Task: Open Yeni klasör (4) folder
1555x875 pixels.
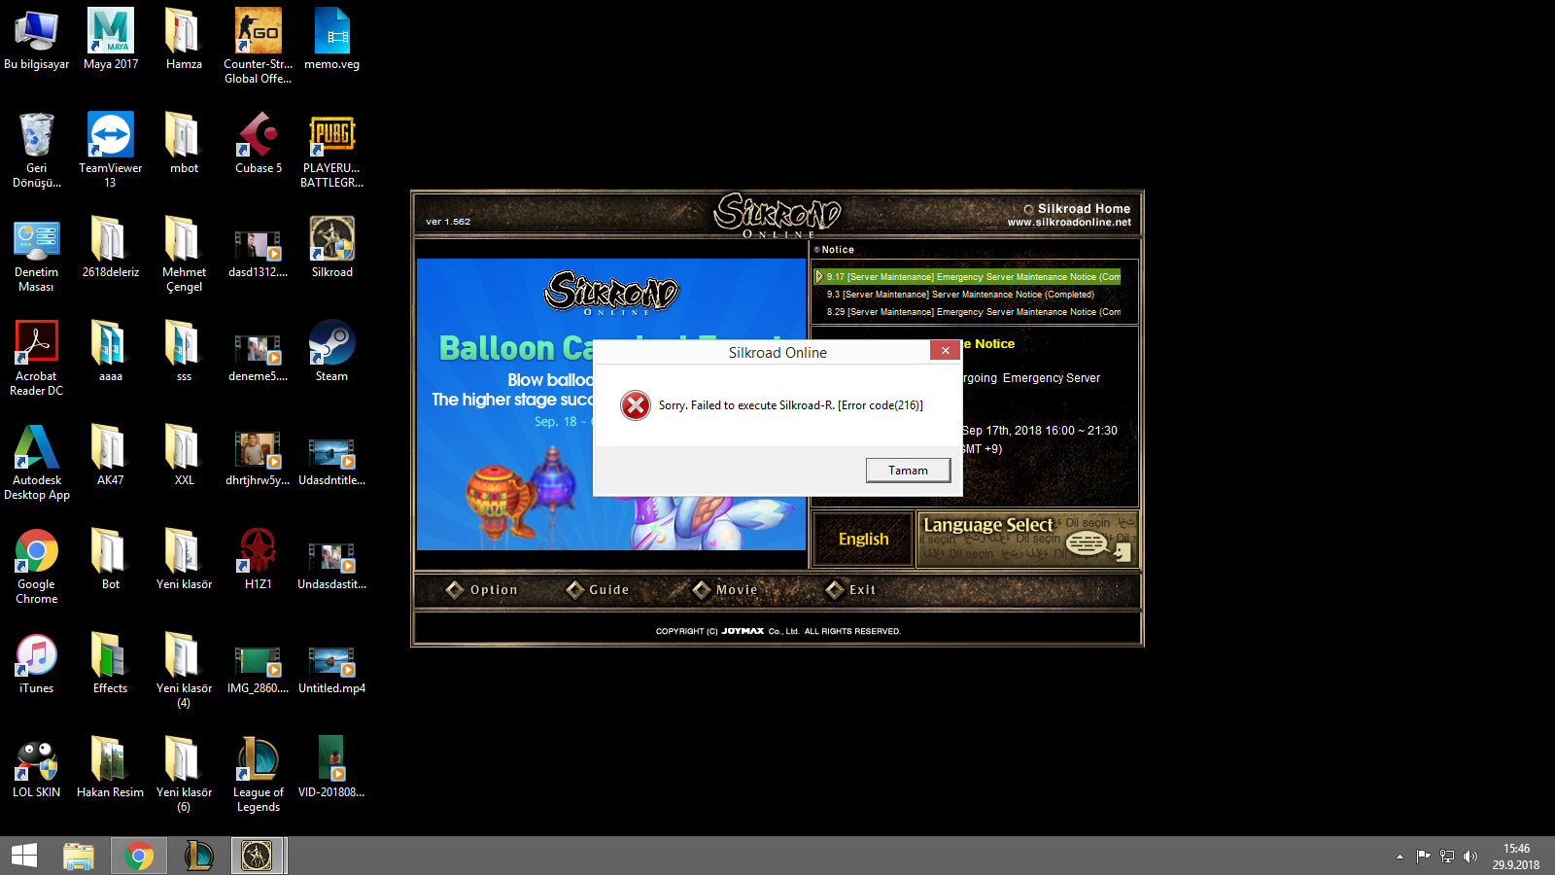Action: [184, 670]
